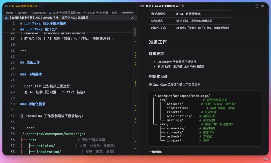Click the Downloads breadcrumb segment
Viewport: 271px width, 163px height.
[x=39, y=13]
